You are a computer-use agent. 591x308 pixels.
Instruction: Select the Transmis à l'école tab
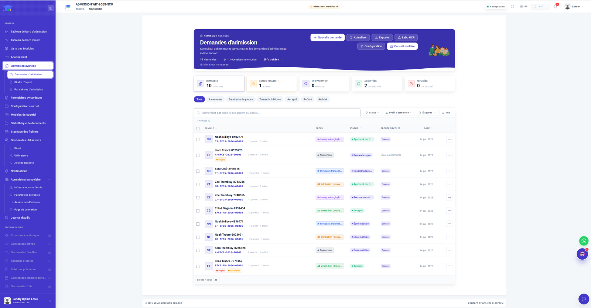tap(270, 99)
